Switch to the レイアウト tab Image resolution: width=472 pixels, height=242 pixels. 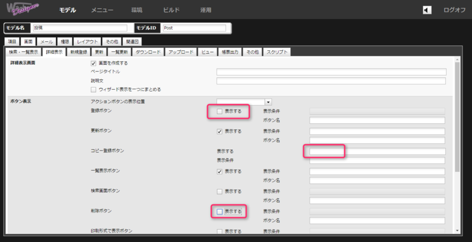pyautogui.click(x=87, y=41)
